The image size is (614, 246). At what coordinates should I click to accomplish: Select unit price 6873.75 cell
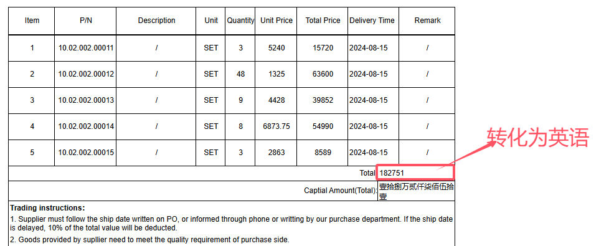pos(276,126)
